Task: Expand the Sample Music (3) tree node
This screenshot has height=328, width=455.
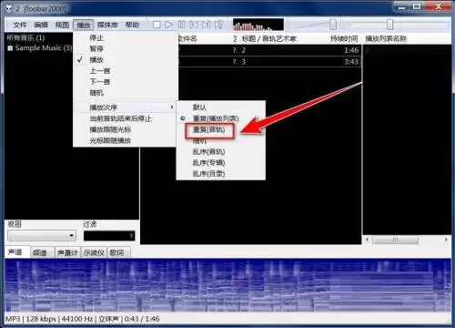Action: pos(10,48)
